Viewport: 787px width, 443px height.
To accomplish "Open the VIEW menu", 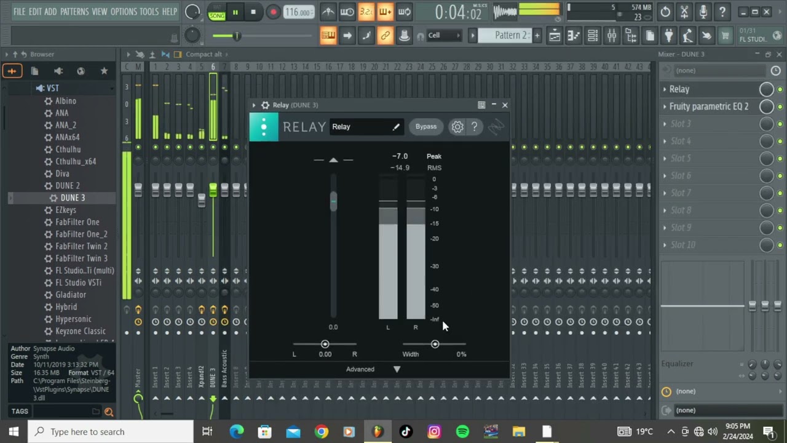I will [x=100, y=12].
